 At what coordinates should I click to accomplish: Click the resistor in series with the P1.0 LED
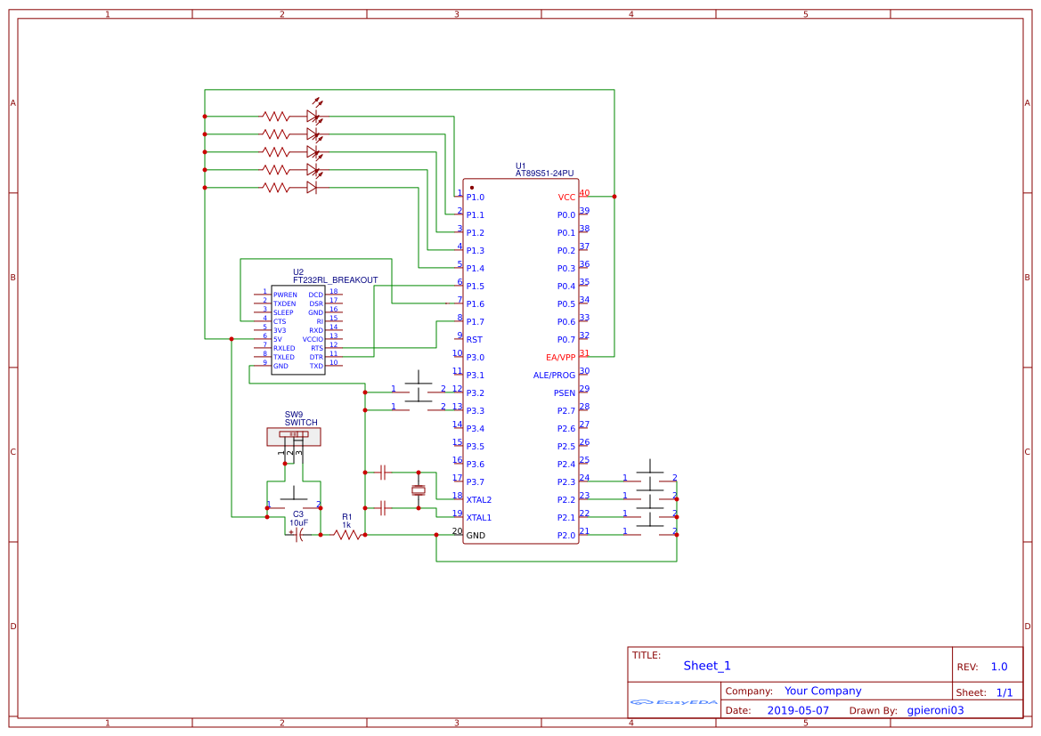pos(275,117)
